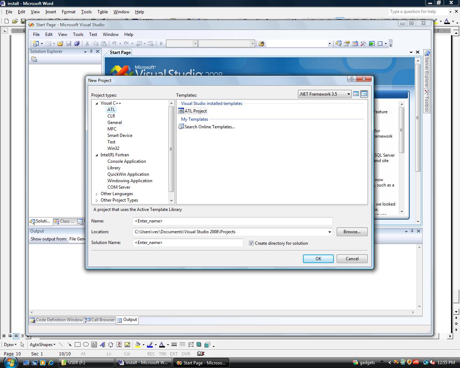Toggle auto-hide pin on Solution Explorer
Screen dimensions: 460x368
coord(91,51)
